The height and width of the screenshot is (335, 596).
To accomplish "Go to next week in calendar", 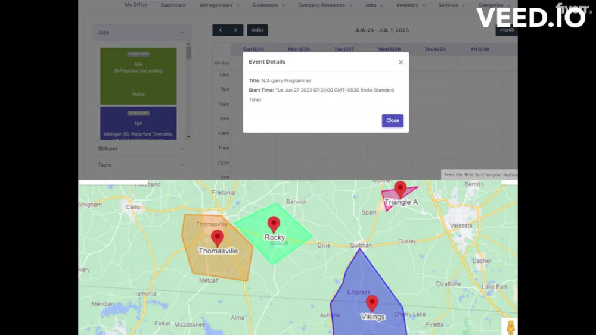I will 235,30.
